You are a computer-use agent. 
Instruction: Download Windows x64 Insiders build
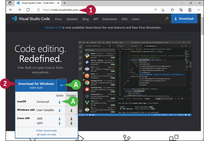[x=71, y=110]
